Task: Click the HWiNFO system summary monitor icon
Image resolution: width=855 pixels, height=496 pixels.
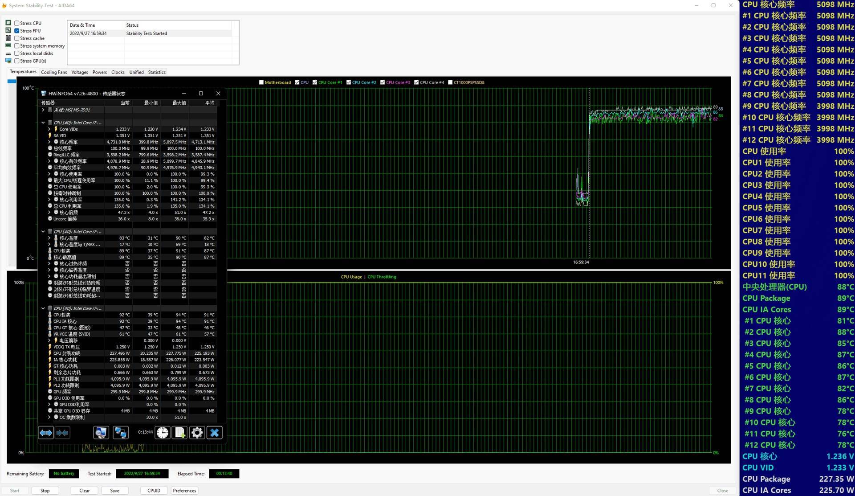Action: click(x=101, y=432)
